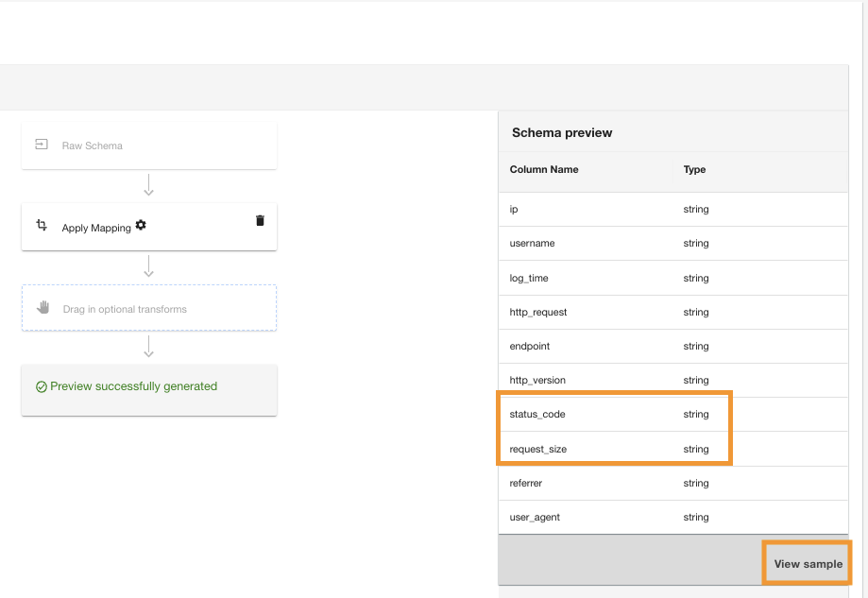Click the Column Name header
The width and height of the screenshot is (868, 598).
544,169
